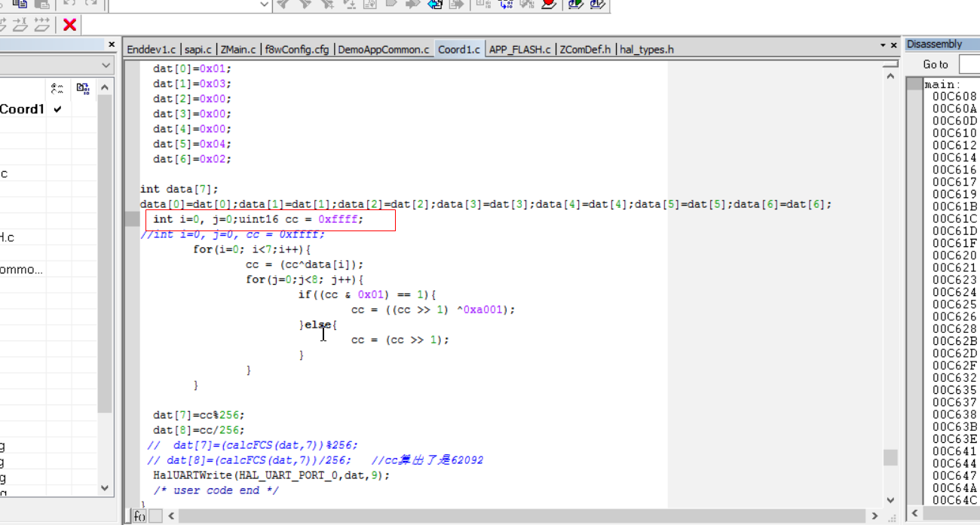The height and width of the screenshot is (525, 980).
Task: Click the '/* user code end */' comment
Action: [216, 490]
